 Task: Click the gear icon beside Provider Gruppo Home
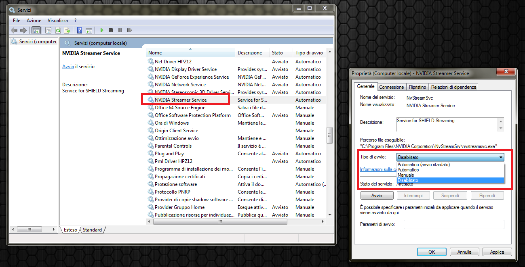151,207
